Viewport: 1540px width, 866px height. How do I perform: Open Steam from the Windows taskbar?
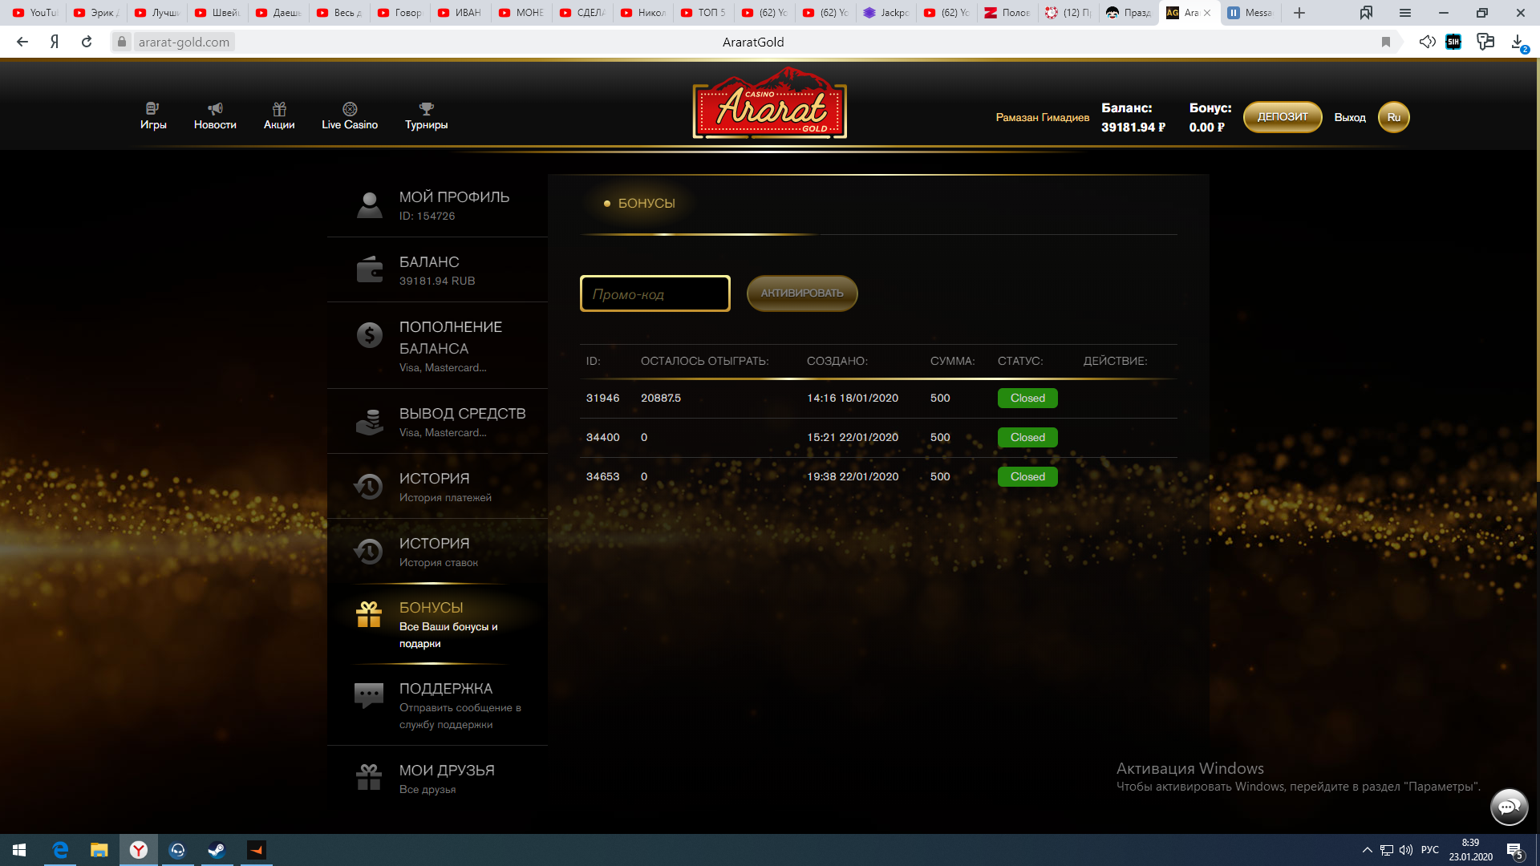217,850
